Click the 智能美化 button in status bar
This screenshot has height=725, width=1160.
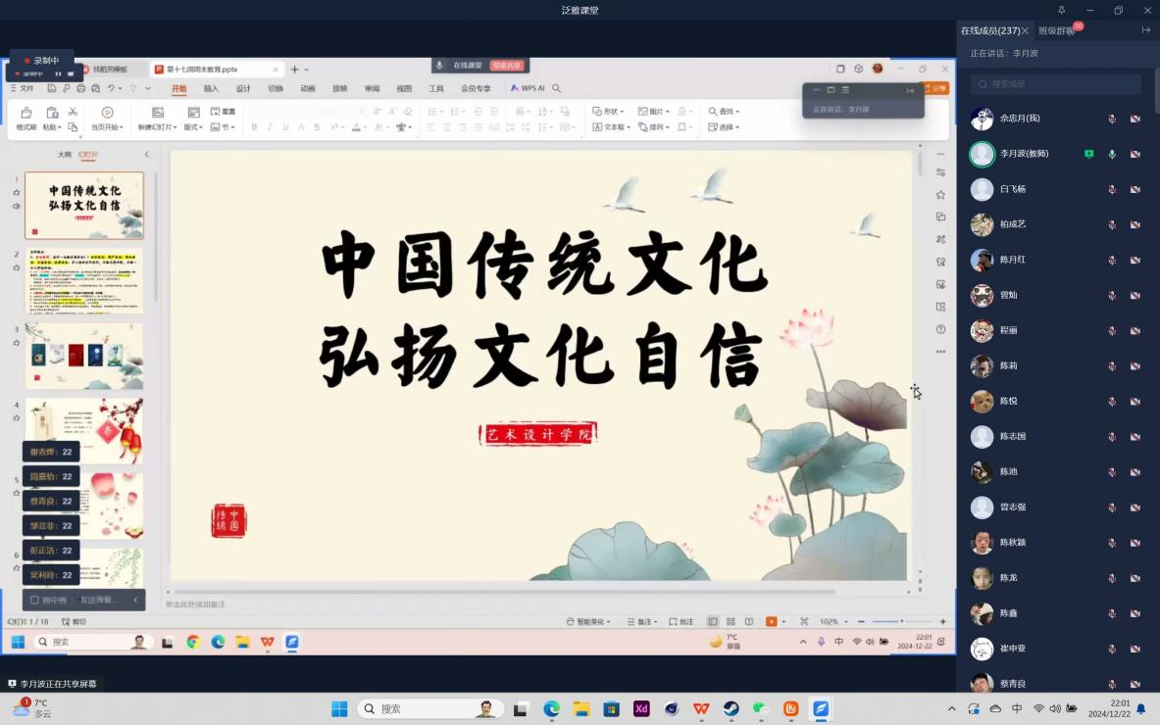point(589,621)
